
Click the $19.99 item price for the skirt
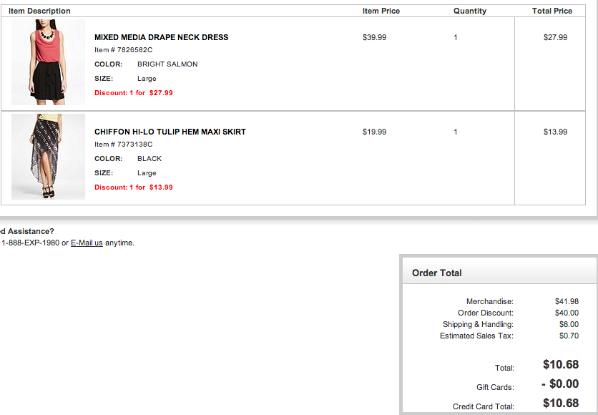pos(374,132)
